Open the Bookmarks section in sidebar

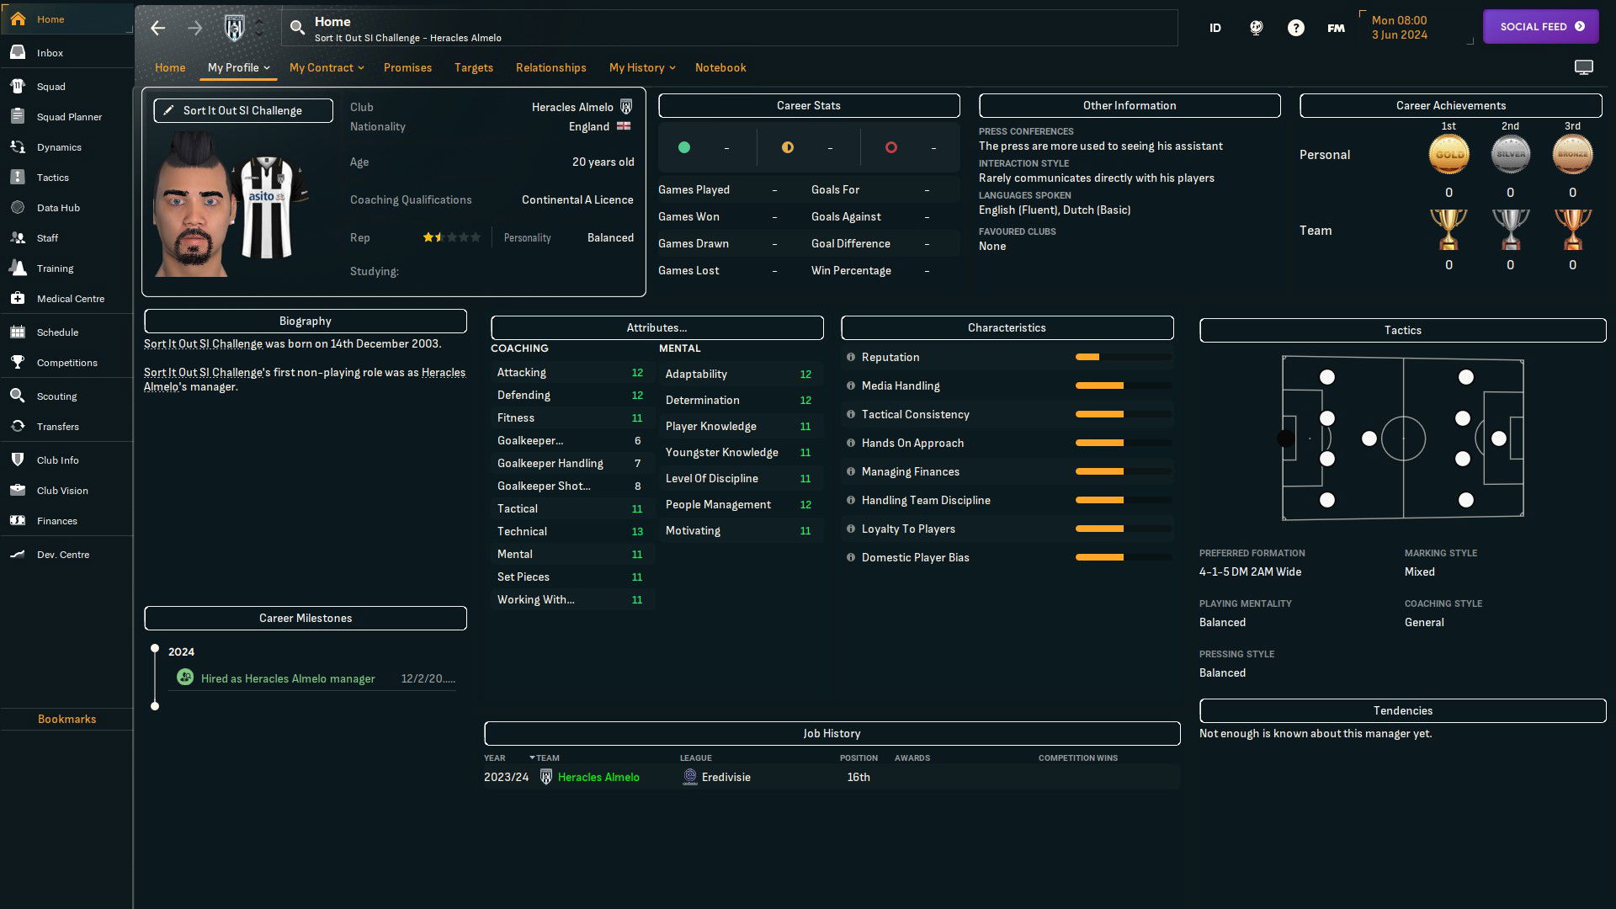pos(66,719)
